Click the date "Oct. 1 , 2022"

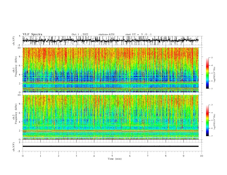tap(80, 34)
